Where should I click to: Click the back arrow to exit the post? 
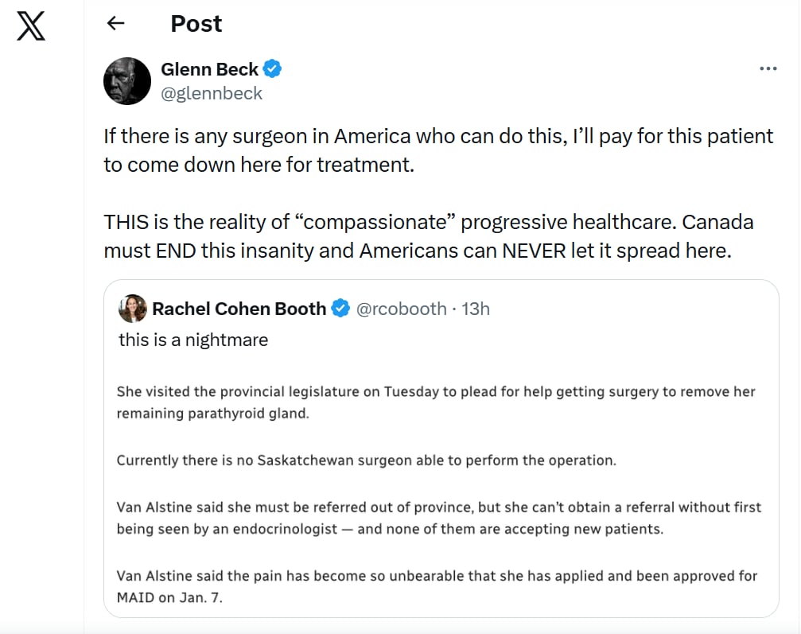point(115,24)
